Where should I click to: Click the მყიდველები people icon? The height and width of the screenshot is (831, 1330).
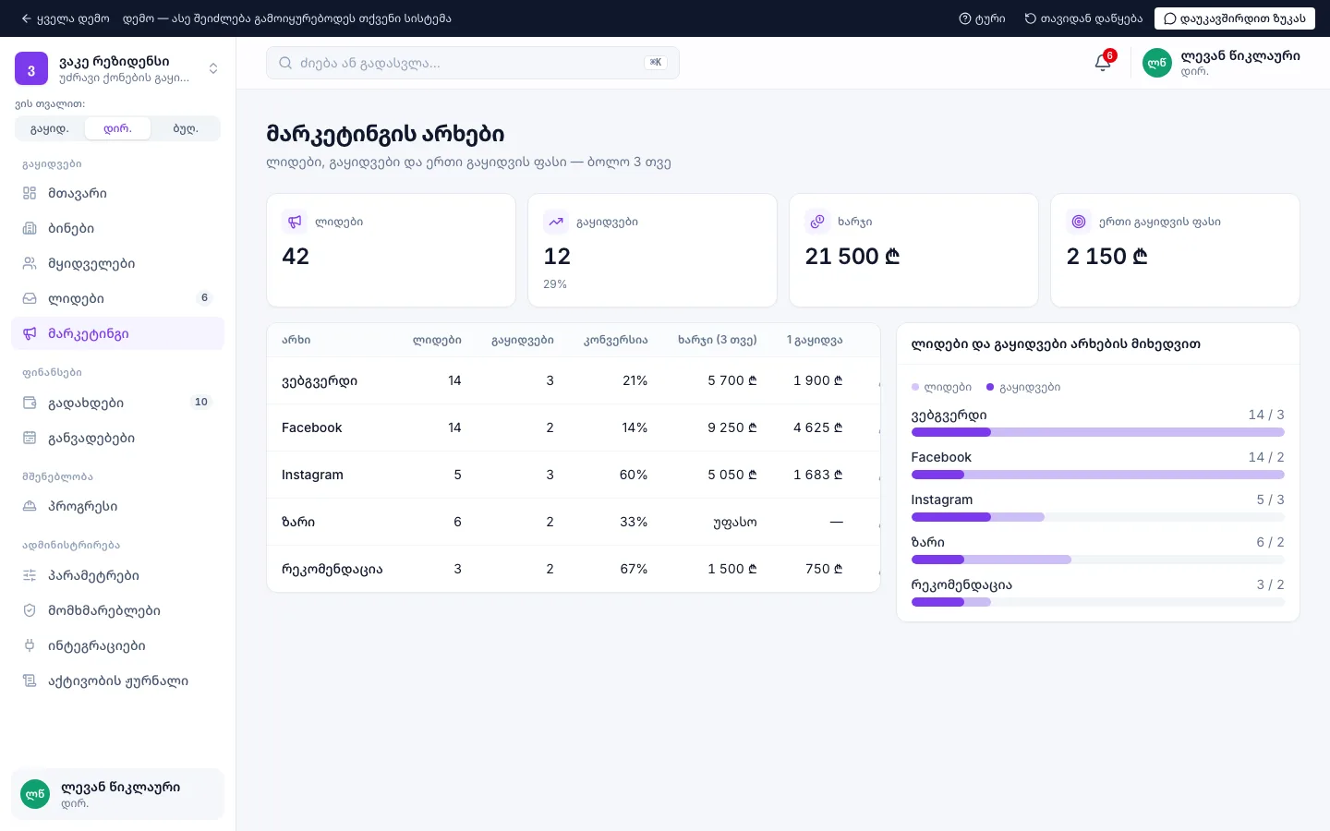[30, 263]
